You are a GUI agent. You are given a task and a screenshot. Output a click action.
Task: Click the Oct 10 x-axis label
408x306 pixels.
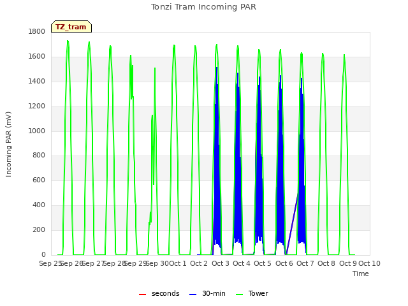coord(370,263)
